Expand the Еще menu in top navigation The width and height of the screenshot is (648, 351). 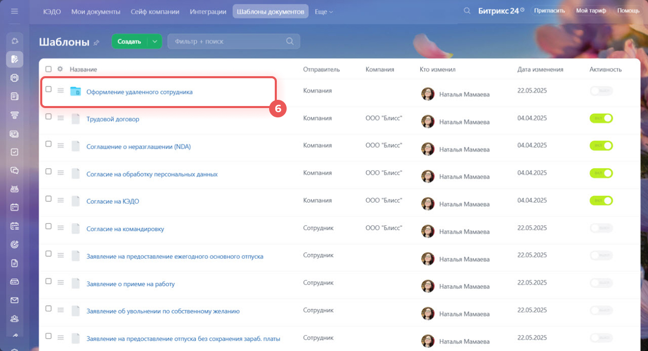(324, 11)
